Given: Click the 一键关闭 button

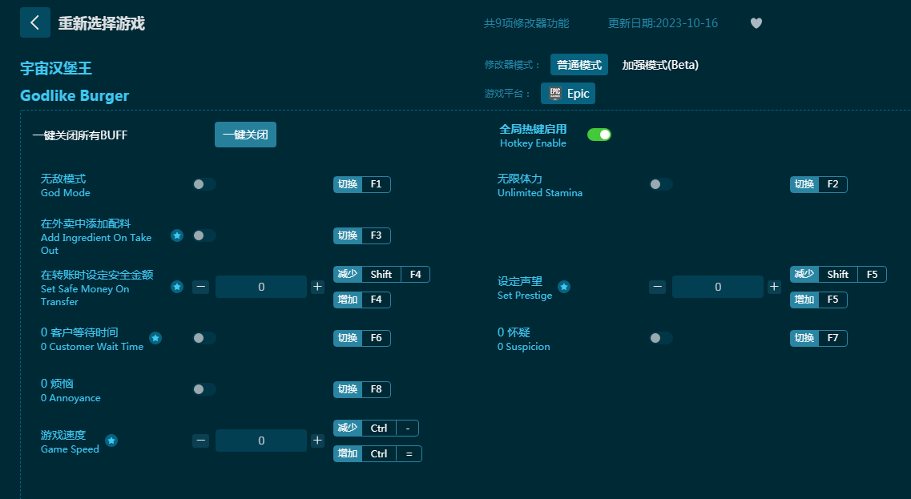Looking at the screenshot, I should click(x=245, y=135).
